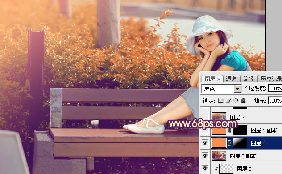The width and height of the screenshot is (282, 174).
Task: Click the mask link icon on 图层 6 副本
Action: click(x=229, y=130)
